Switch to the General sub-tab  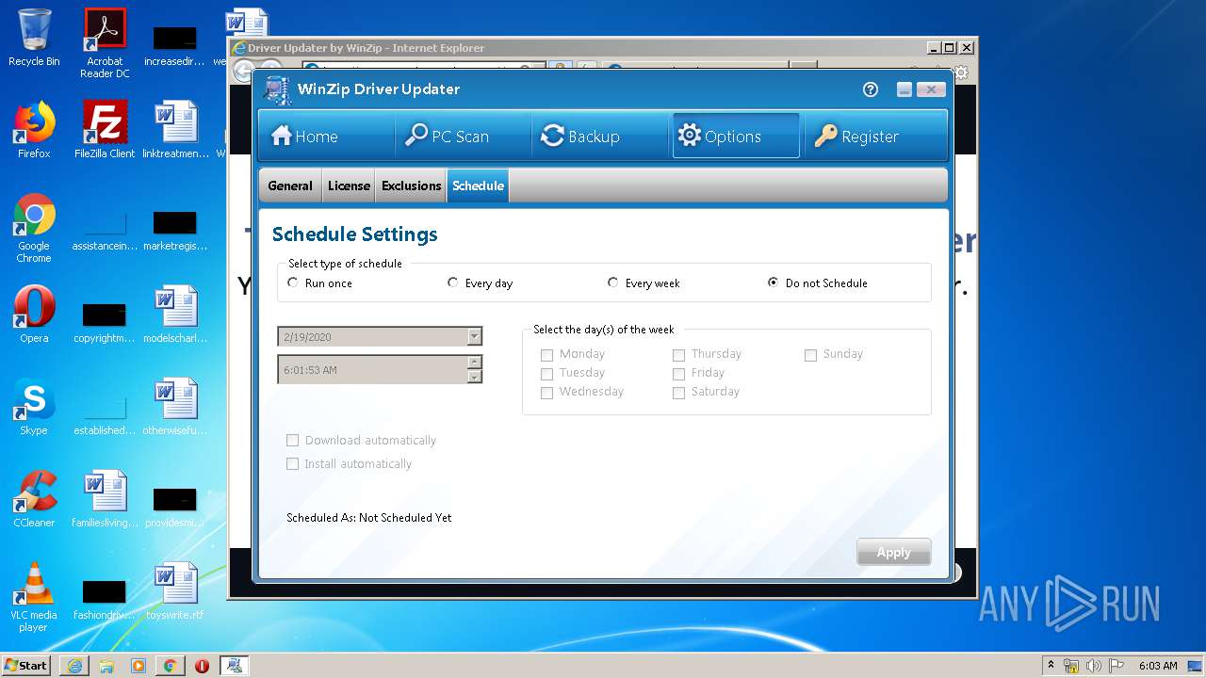(290, 186)
